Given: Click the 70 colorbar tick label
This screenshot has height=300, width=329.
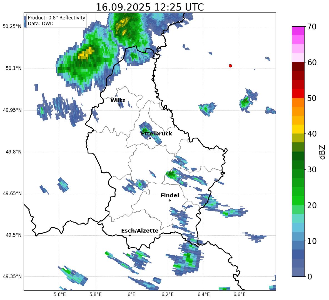Looking at the screenshot, I should pyautogui.click(x=312, y=27).
